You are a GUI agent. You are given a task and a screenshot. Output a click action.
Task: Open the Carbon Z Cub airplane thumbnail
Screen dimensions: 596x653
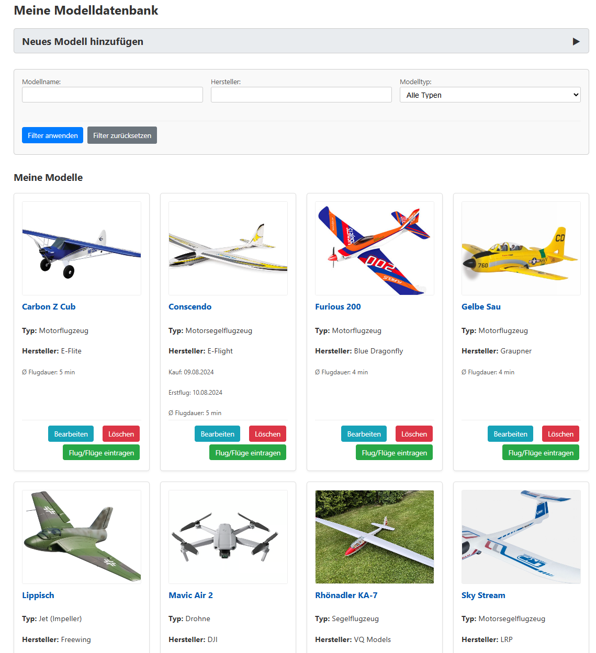click(x=82, y=248)
